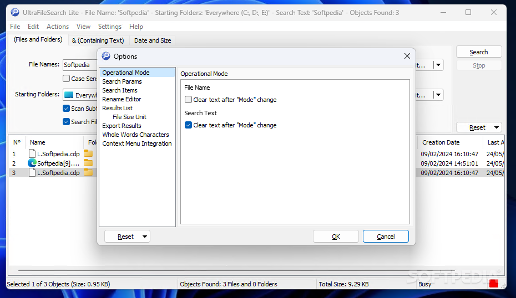Screen dimensions: 516x298
Task: Click the Options dialog magnifier icon
Action: click(x=106, y=56)
